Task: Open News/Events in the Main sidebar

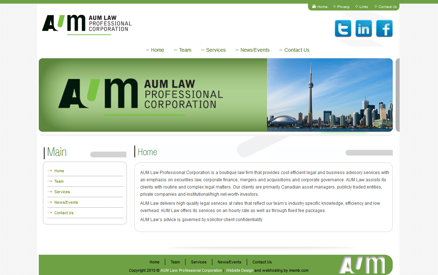Action: pyautogui.click(x=66, y=202)
